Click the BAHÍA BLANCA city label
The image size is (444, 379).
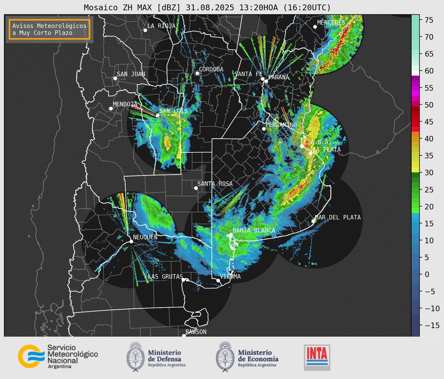254,230
